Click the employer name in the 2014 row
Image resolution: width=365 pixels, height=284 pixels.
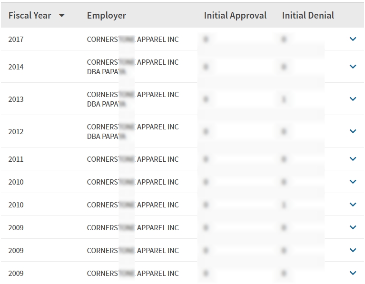[x=133, y=67]
